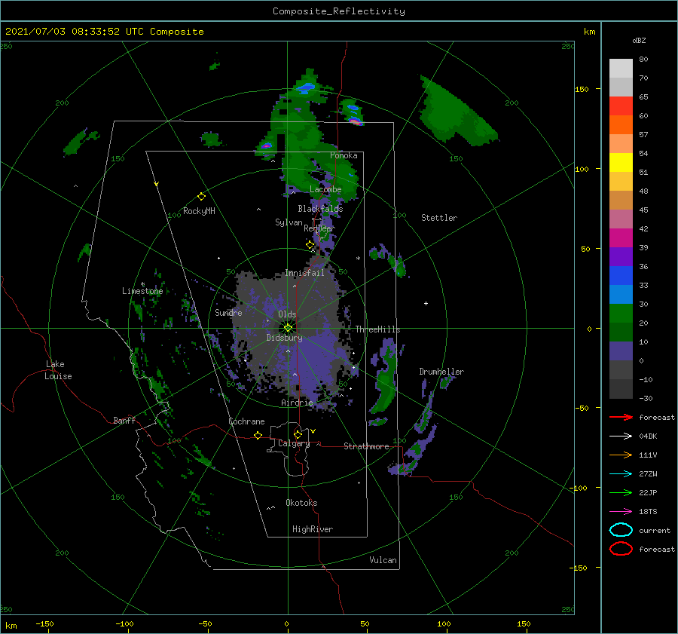
Task: Click the HighRiver city label
Action: [313, 529]
